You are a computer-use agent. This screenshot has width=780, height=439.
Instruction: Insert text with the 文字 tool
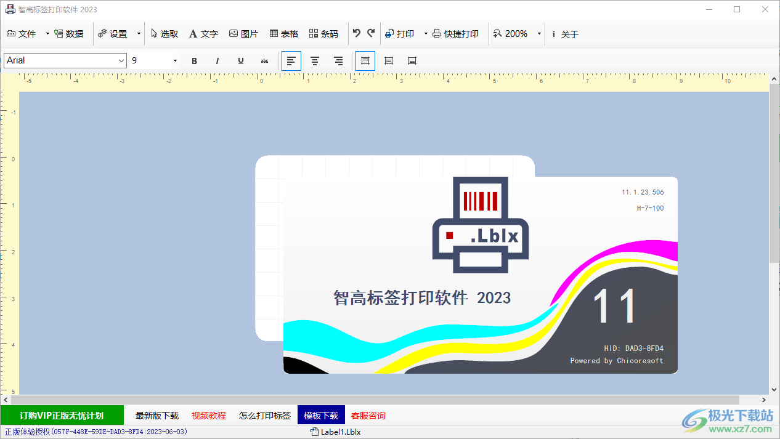pyautogui.click(x=203, y=34)
